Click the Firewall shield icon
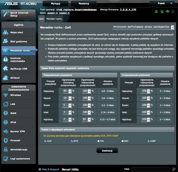178x172 pixels. click(x=6, y=140)
